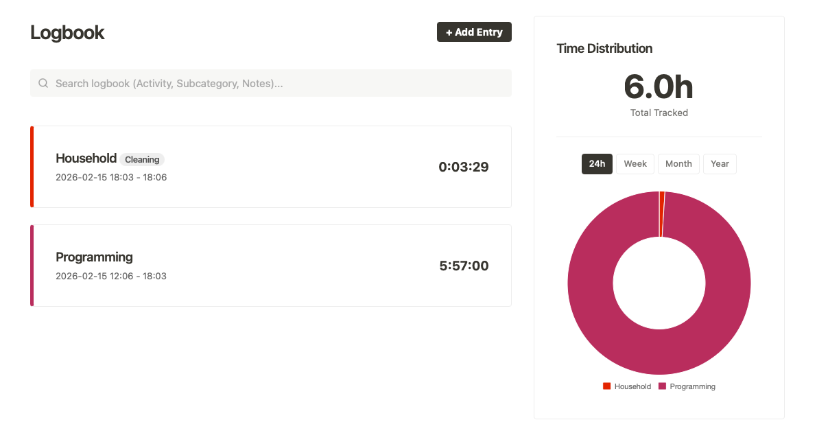Switch to the Week time range
The image size is (817, 444).
click(635, 164)
